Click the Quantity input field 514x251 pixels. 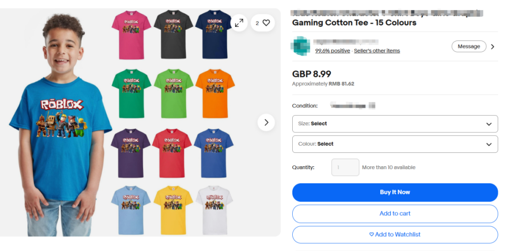tap(345, 167)
